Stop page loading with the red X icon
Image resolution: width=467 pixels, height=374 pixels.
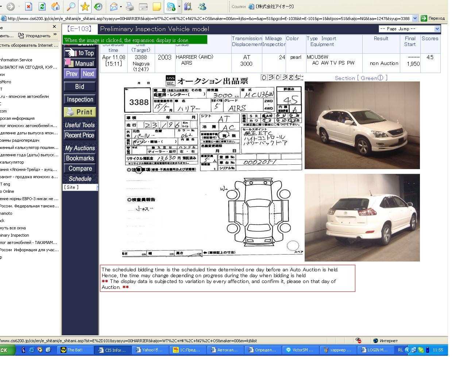point(29,6)
